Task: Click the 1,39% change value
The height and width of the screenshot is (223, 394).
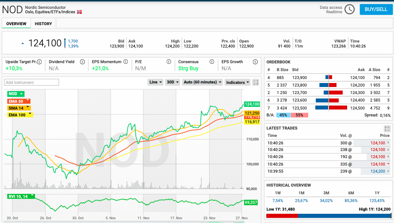Action: 73,46
